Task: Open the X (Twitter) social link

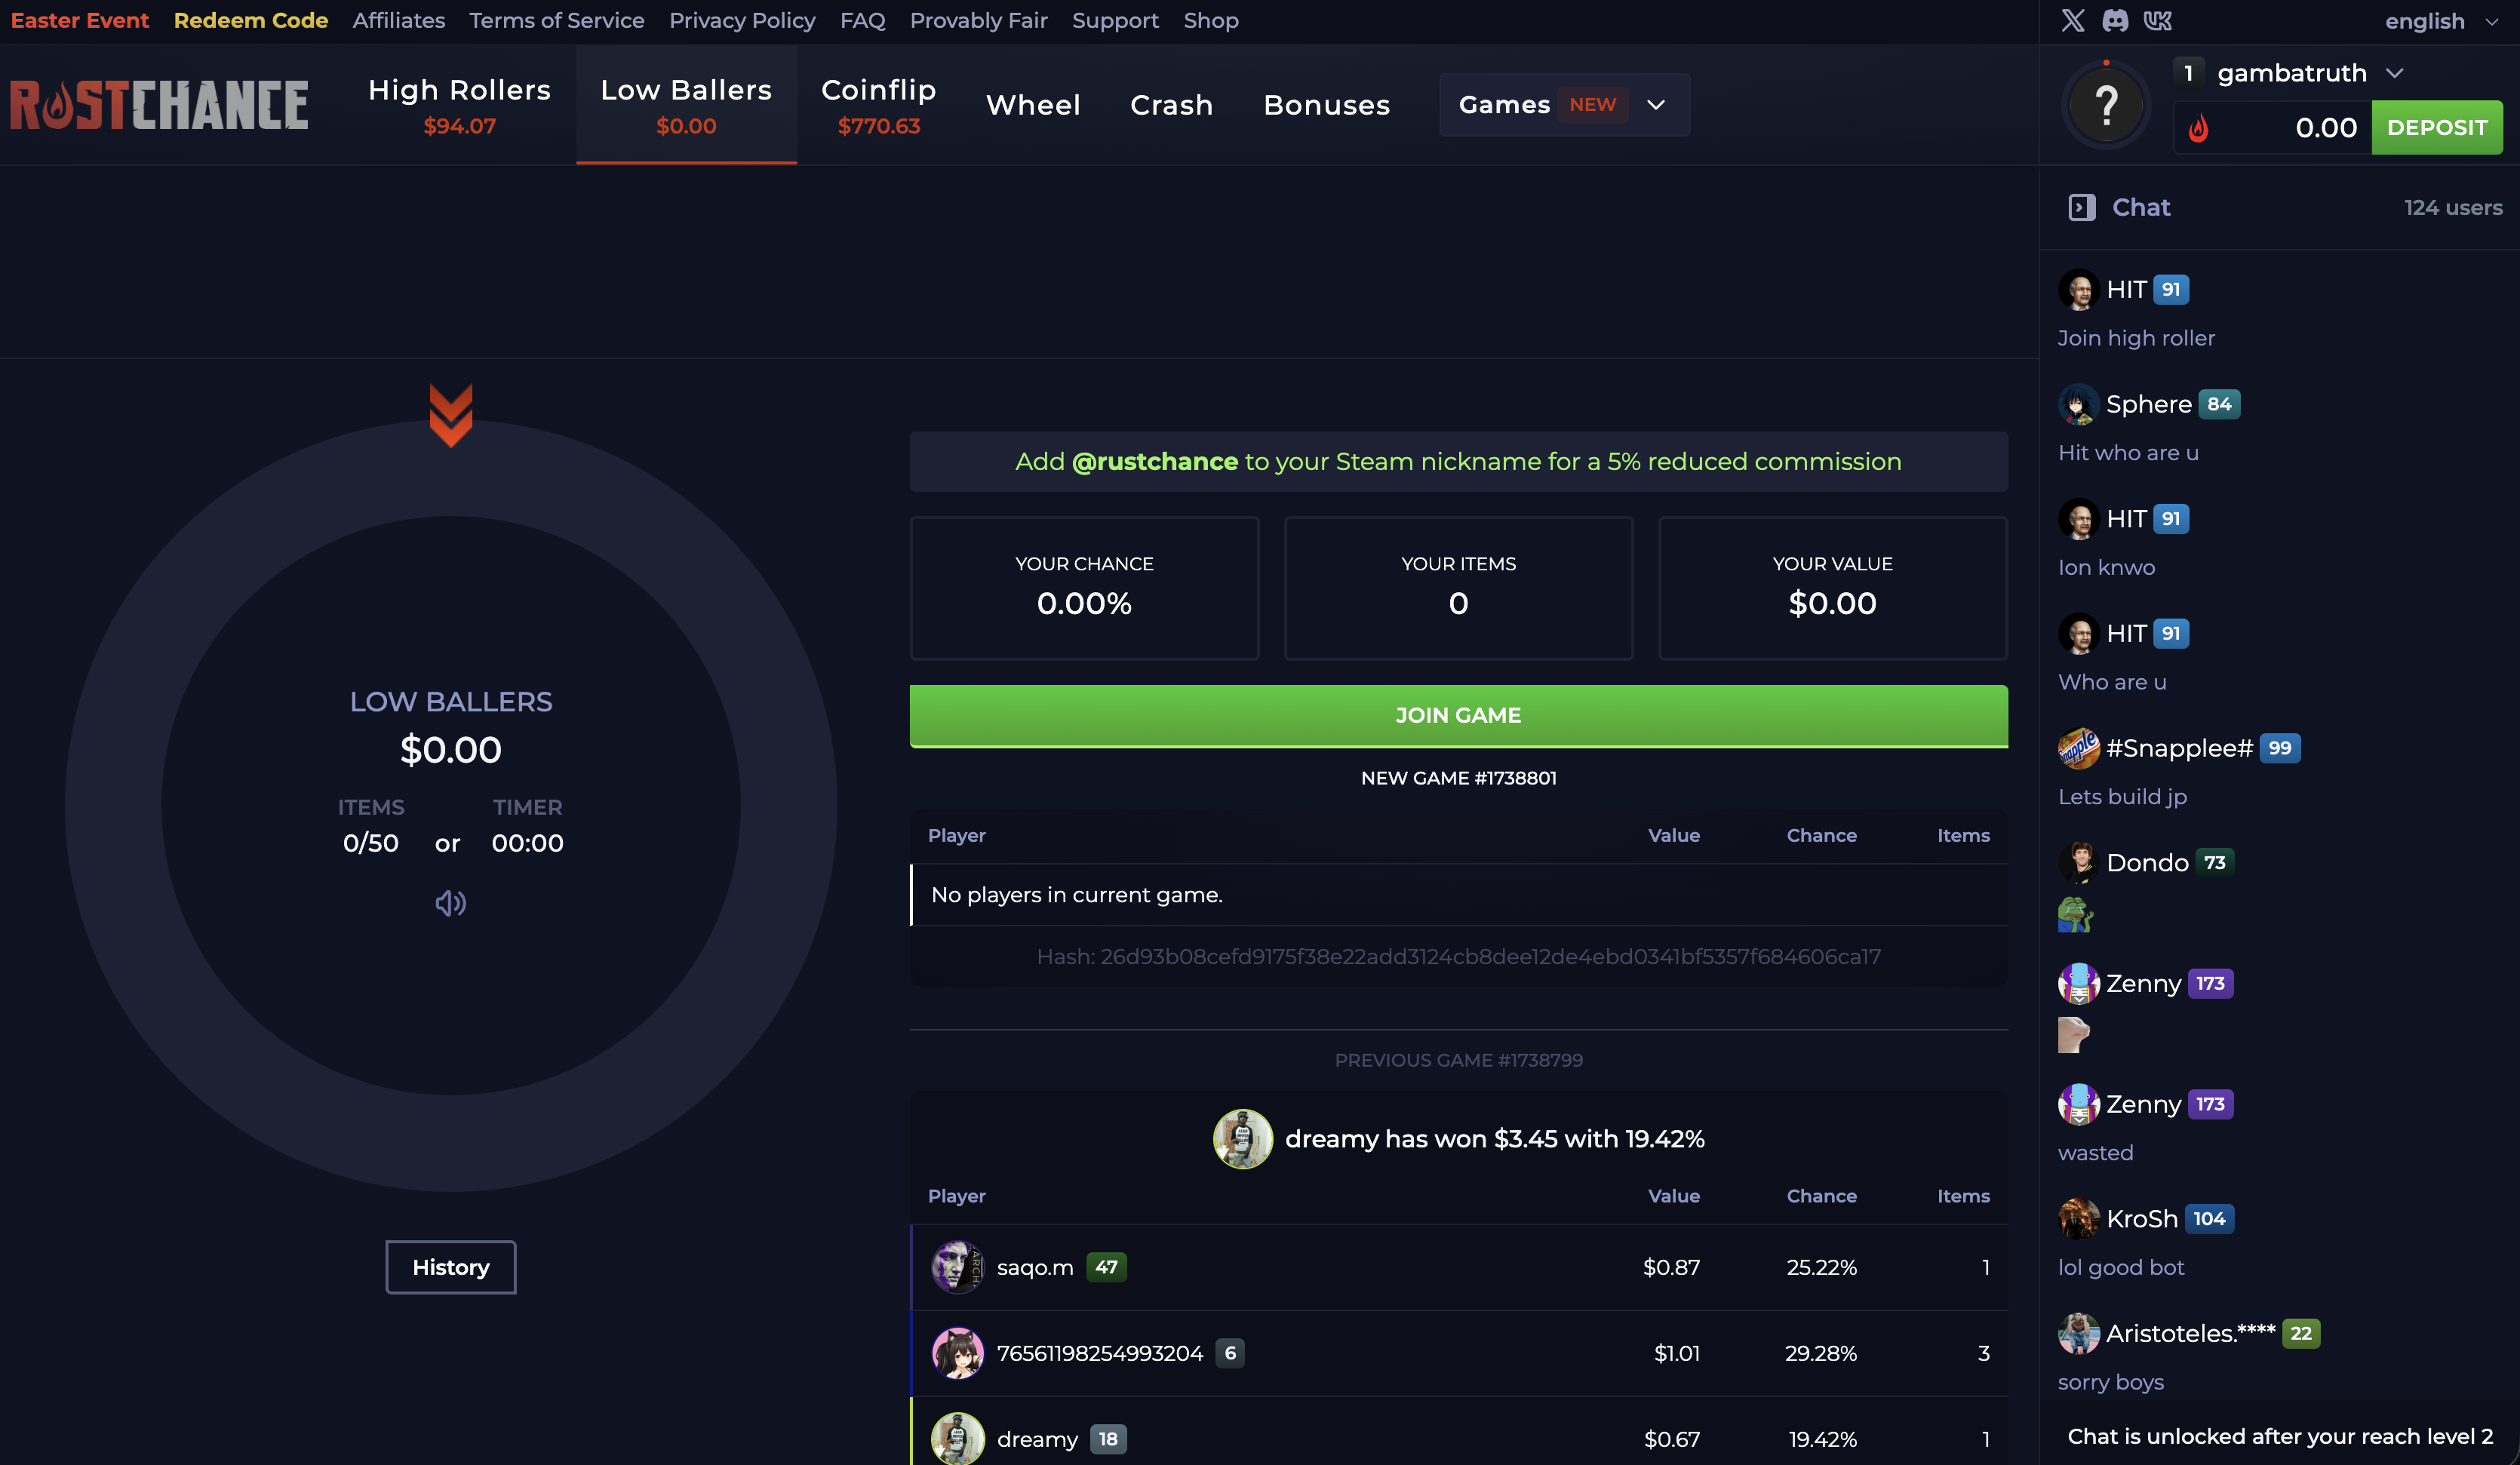Action: pos(2073,20)
